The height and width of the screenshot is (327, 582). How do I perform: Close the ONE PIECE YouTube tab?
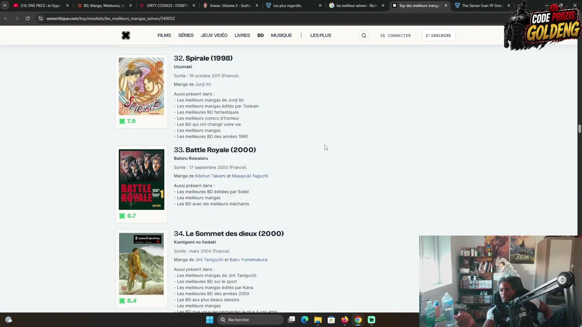tap(67, 5)
